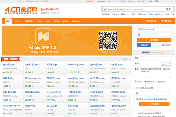Open the ww5bet.com domain listing
The image size is (176, 117).
97,106
